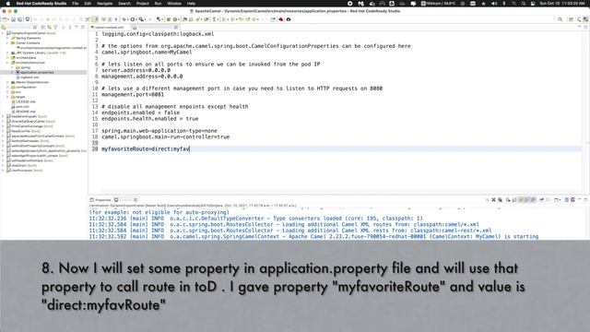The width and height of the screenshot is (590, 332).
Task: Expand the Maven Dependencies node
Action: (7, 82)
